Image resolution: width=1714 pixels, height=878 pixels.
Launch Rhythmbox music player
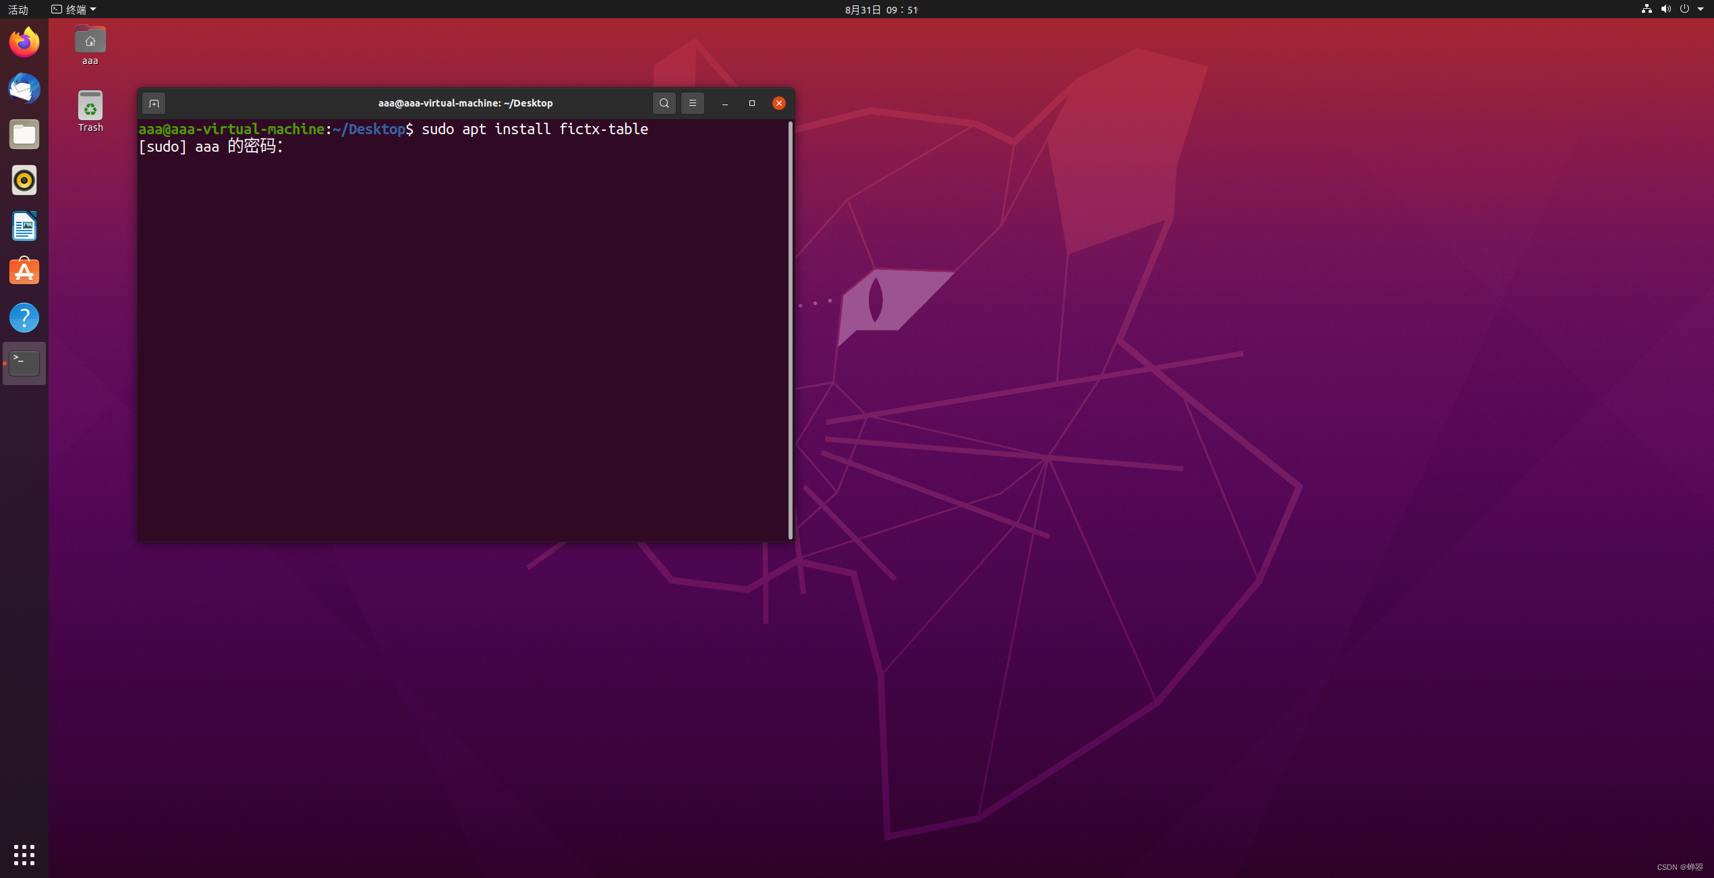coord(24,180)
